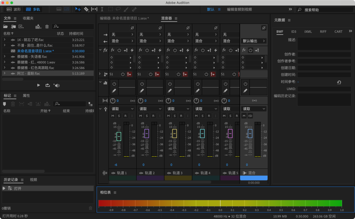Expand the sends section in the mixer
The height and width of the screenshot is (219, 355).
tap(100, 74)
